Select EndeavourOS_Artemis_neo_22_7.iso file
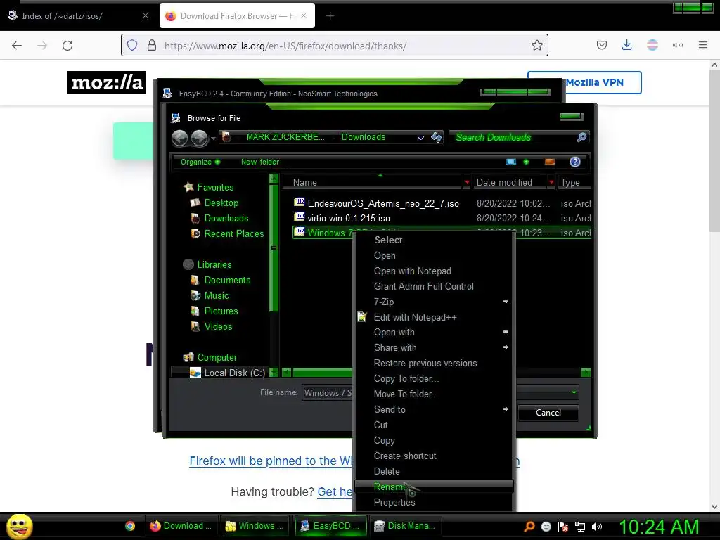The width and height of the screenshot is (720, 540). click(x=383, y=203)
